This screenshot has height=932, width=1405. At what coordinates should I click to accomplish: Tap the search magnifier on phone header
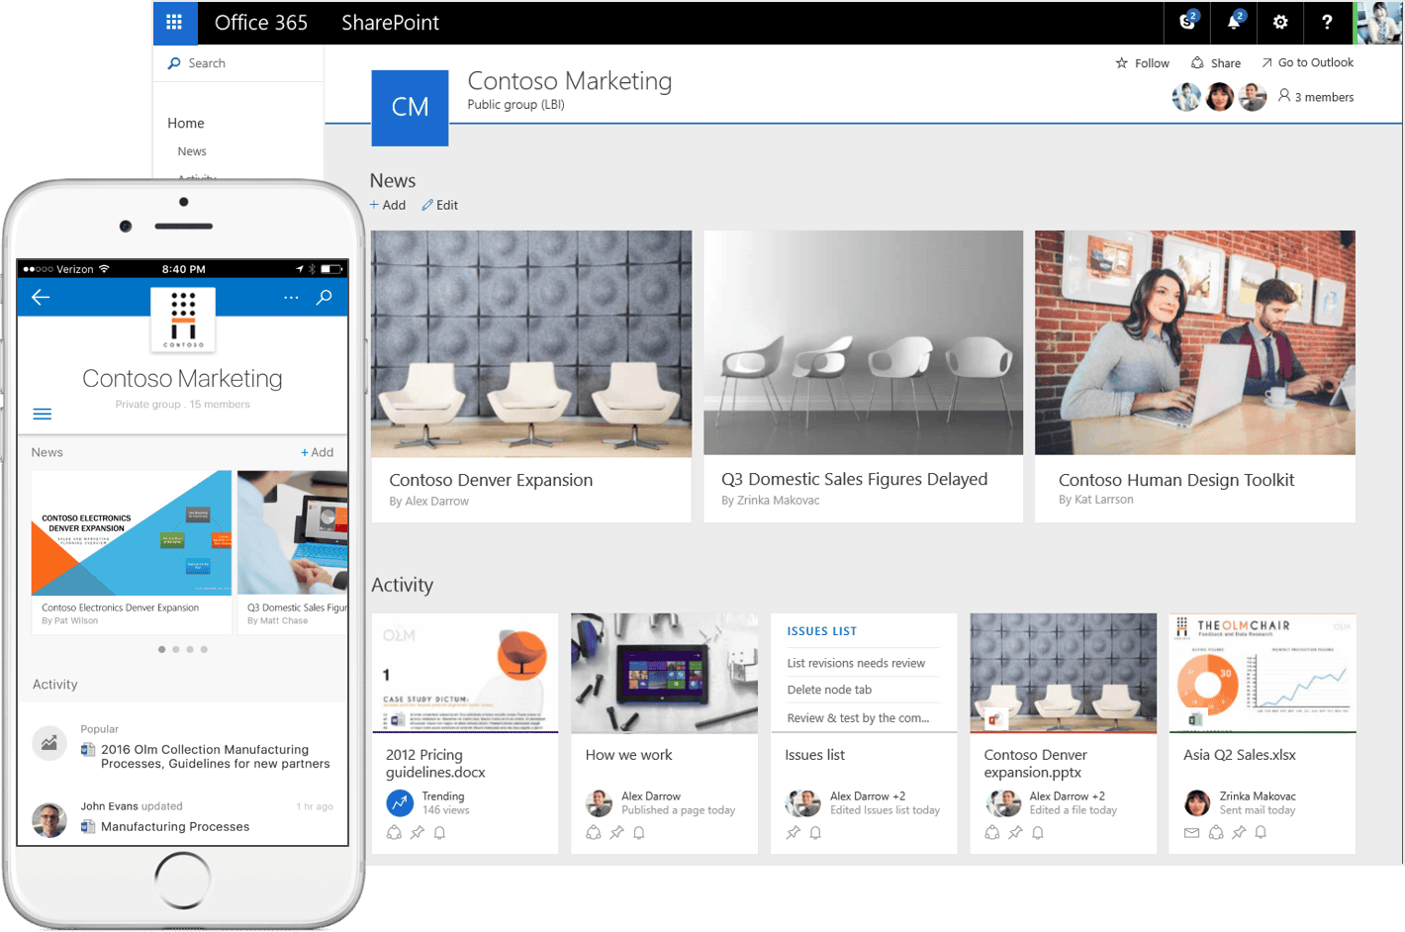325,297
